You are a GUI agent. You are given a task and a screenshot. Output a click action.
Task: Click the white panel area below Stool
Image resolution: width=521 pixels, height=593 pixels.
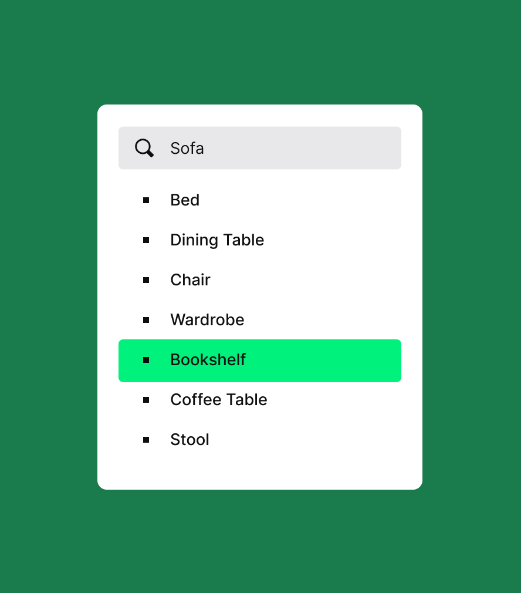coord(260,473)
